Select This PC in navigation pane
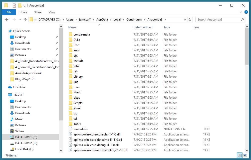The width and height of the screenshot is (251, 160). click(18, 95)
